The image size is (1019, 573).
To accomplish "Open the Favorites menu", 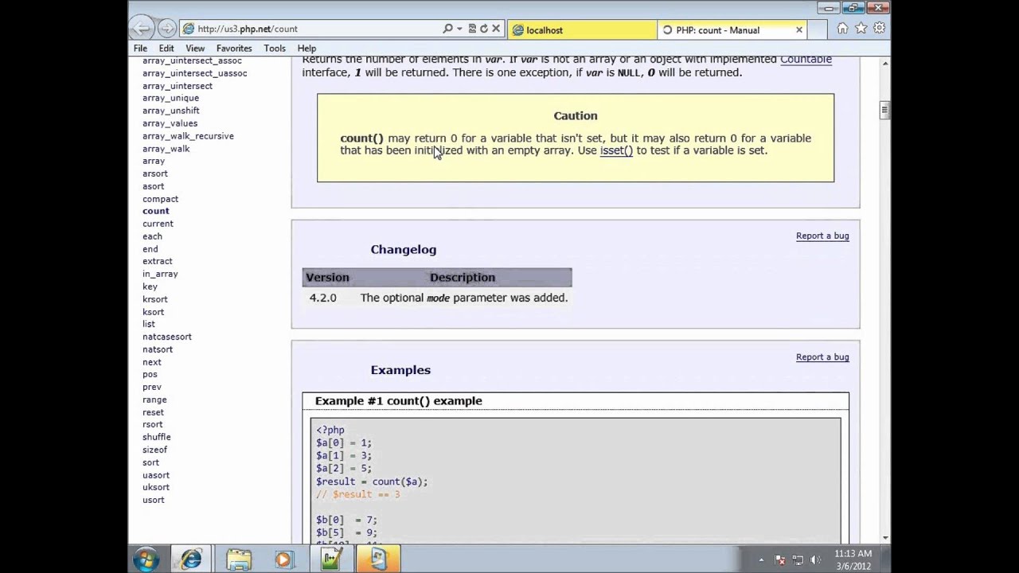I will [x=234, y=49].
